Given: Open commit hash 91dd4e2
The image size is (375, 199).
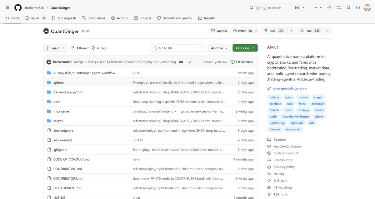Looking at the screenshot, I should tap(207, 62).
